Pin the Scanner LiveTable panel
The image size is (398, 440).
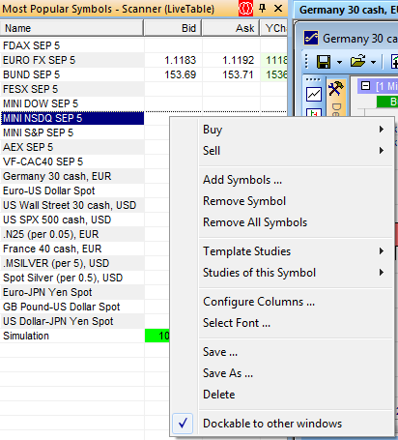click(x=263, y=9)
